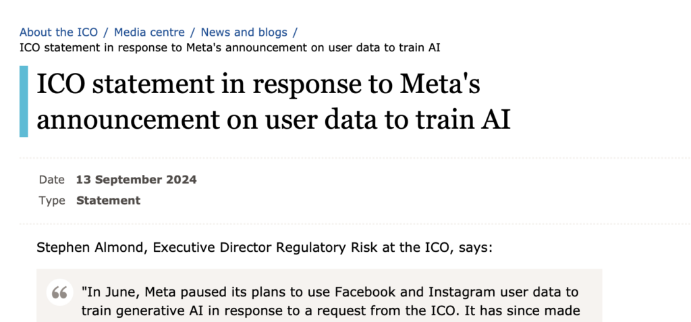The height and width of the screenshot is (322, 691).
Task: Click the dotted divider below the Type row
Action: (x=355, y=223)
